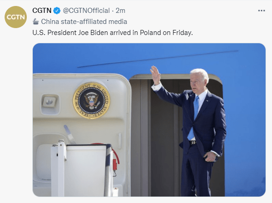Click the presidential seal in the photo
Viewport: 272px width, 203px height.
[91, 101]
